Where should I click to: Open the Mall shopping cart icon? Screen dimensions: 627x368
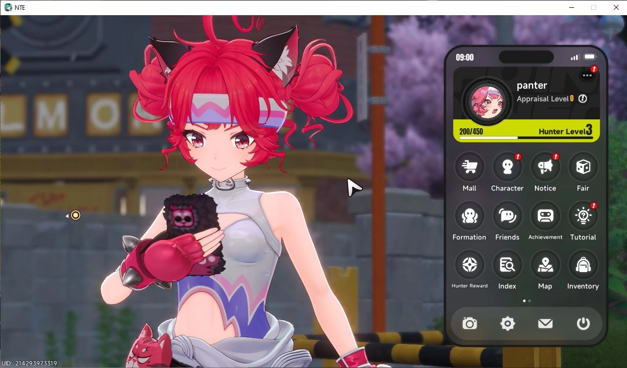[x=469, y=167]
